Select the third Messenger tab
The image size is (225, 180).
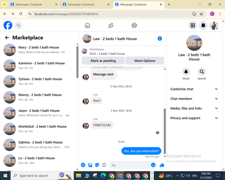pos(138,4)
